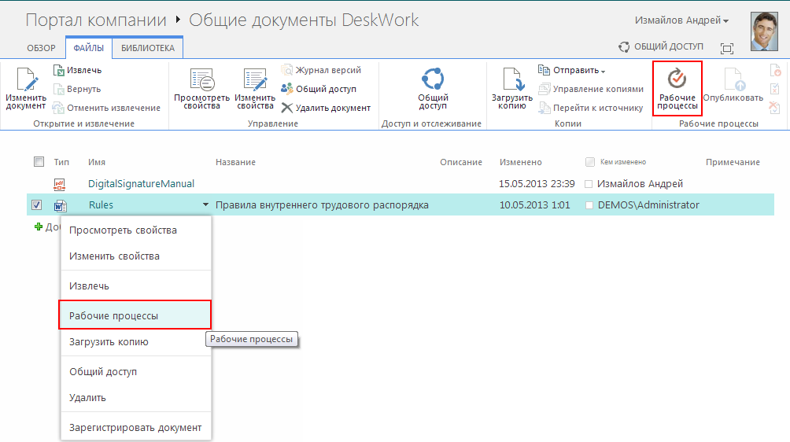Screen dimensions: 790x442
Task: Select the ФАЙЛЫ ribbon tab
Action: click(89, 48)
